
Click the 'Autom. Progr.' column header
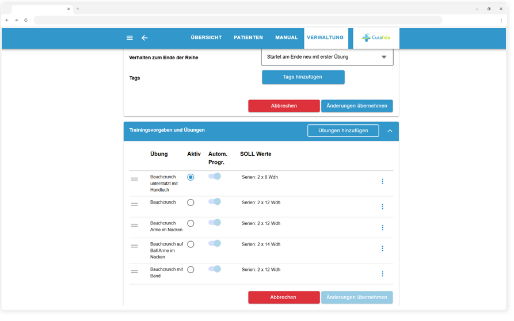tap(218, 158)
